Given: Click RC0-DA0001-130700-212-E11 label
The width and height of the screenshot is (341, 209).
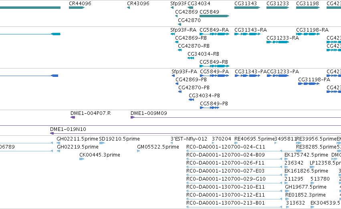Looking at the screenshot, I should pos(226,195).
